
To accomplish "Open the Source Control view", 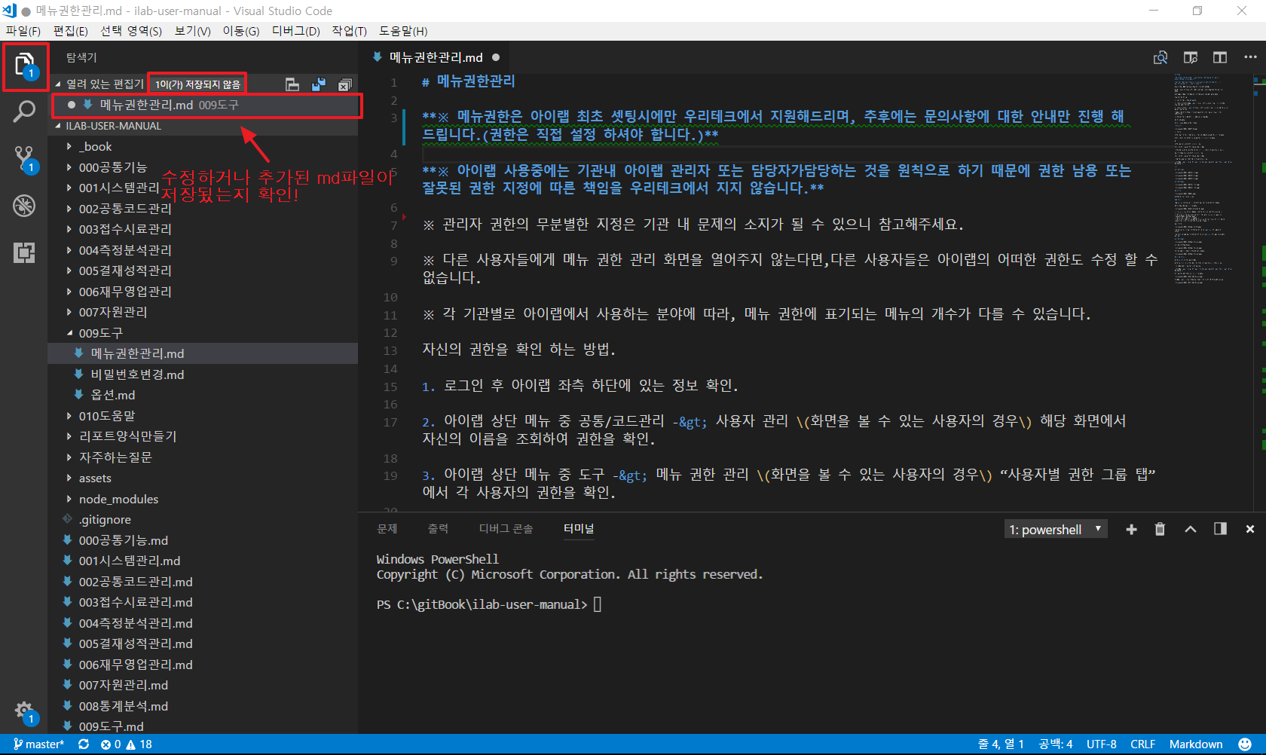I will tap(24, 159).
